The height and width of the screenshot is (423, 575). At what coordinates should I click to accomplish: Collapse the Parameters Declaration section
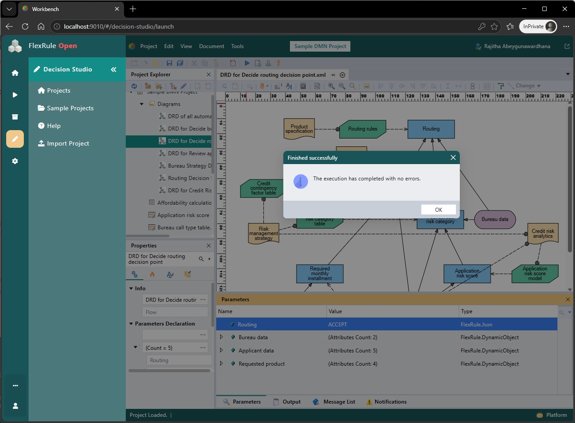pyautogui.click(x=131, y=324)
